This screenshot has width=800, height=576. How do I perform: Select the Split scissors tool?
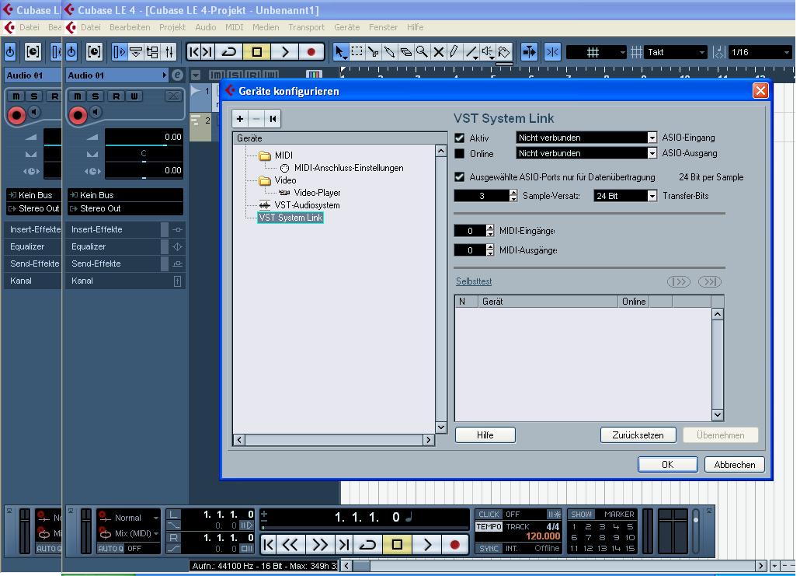[x=373, y=51]
